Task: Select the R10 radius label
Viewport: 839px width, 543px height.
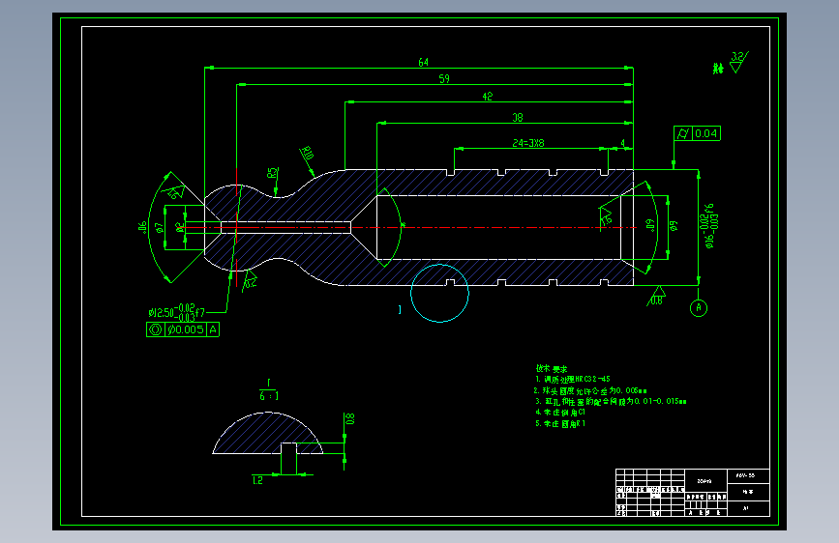Action: pyautogui.click(x=307, y=153)
